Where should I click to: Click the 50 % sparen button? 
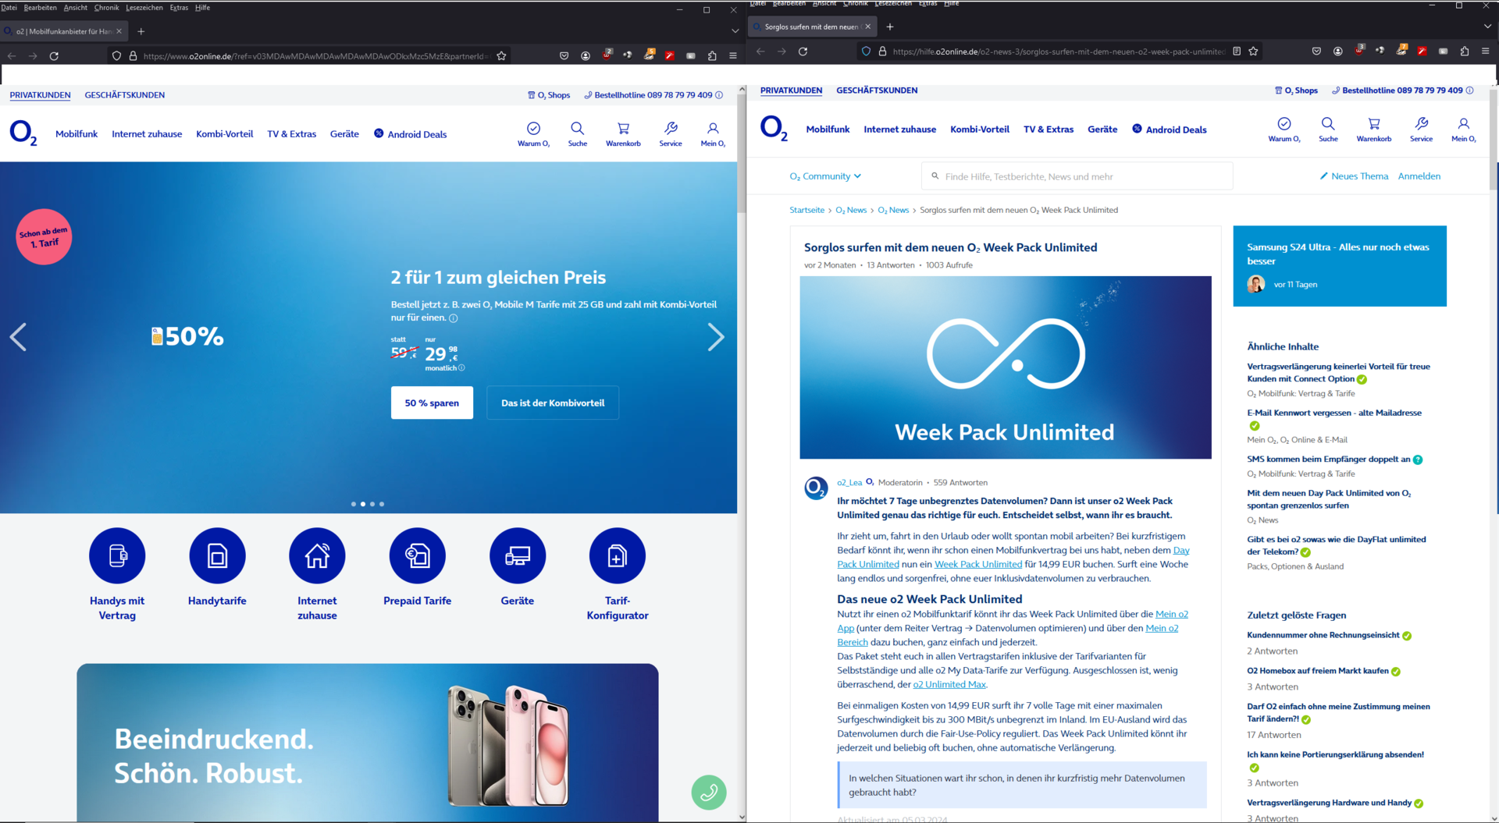[x=432, y=403]
